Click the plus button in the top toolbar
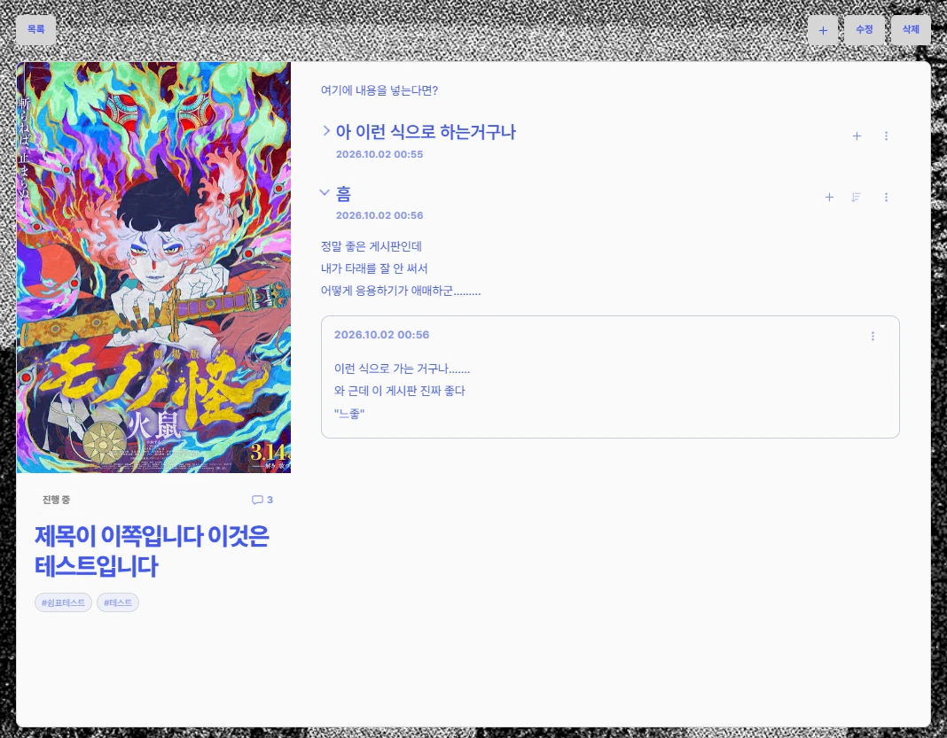The height and width of the screenshot is (738, 947). coord(823,30)
